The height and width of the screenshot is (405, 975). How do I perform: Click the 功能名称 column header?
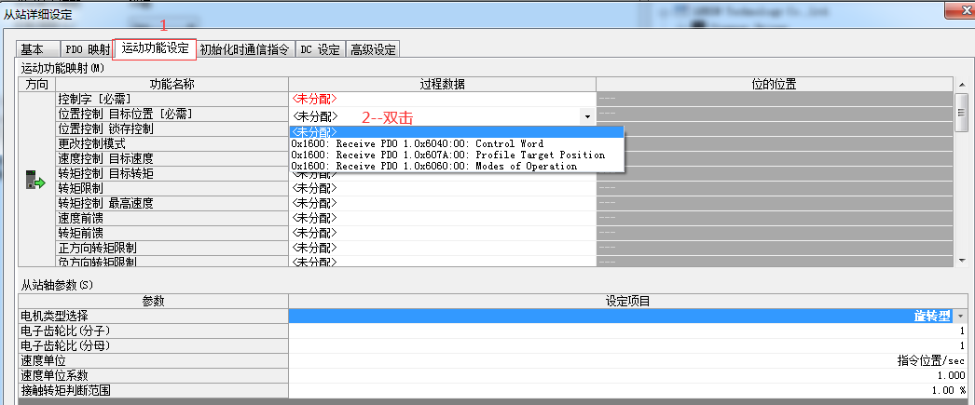(x=172, y=85)
